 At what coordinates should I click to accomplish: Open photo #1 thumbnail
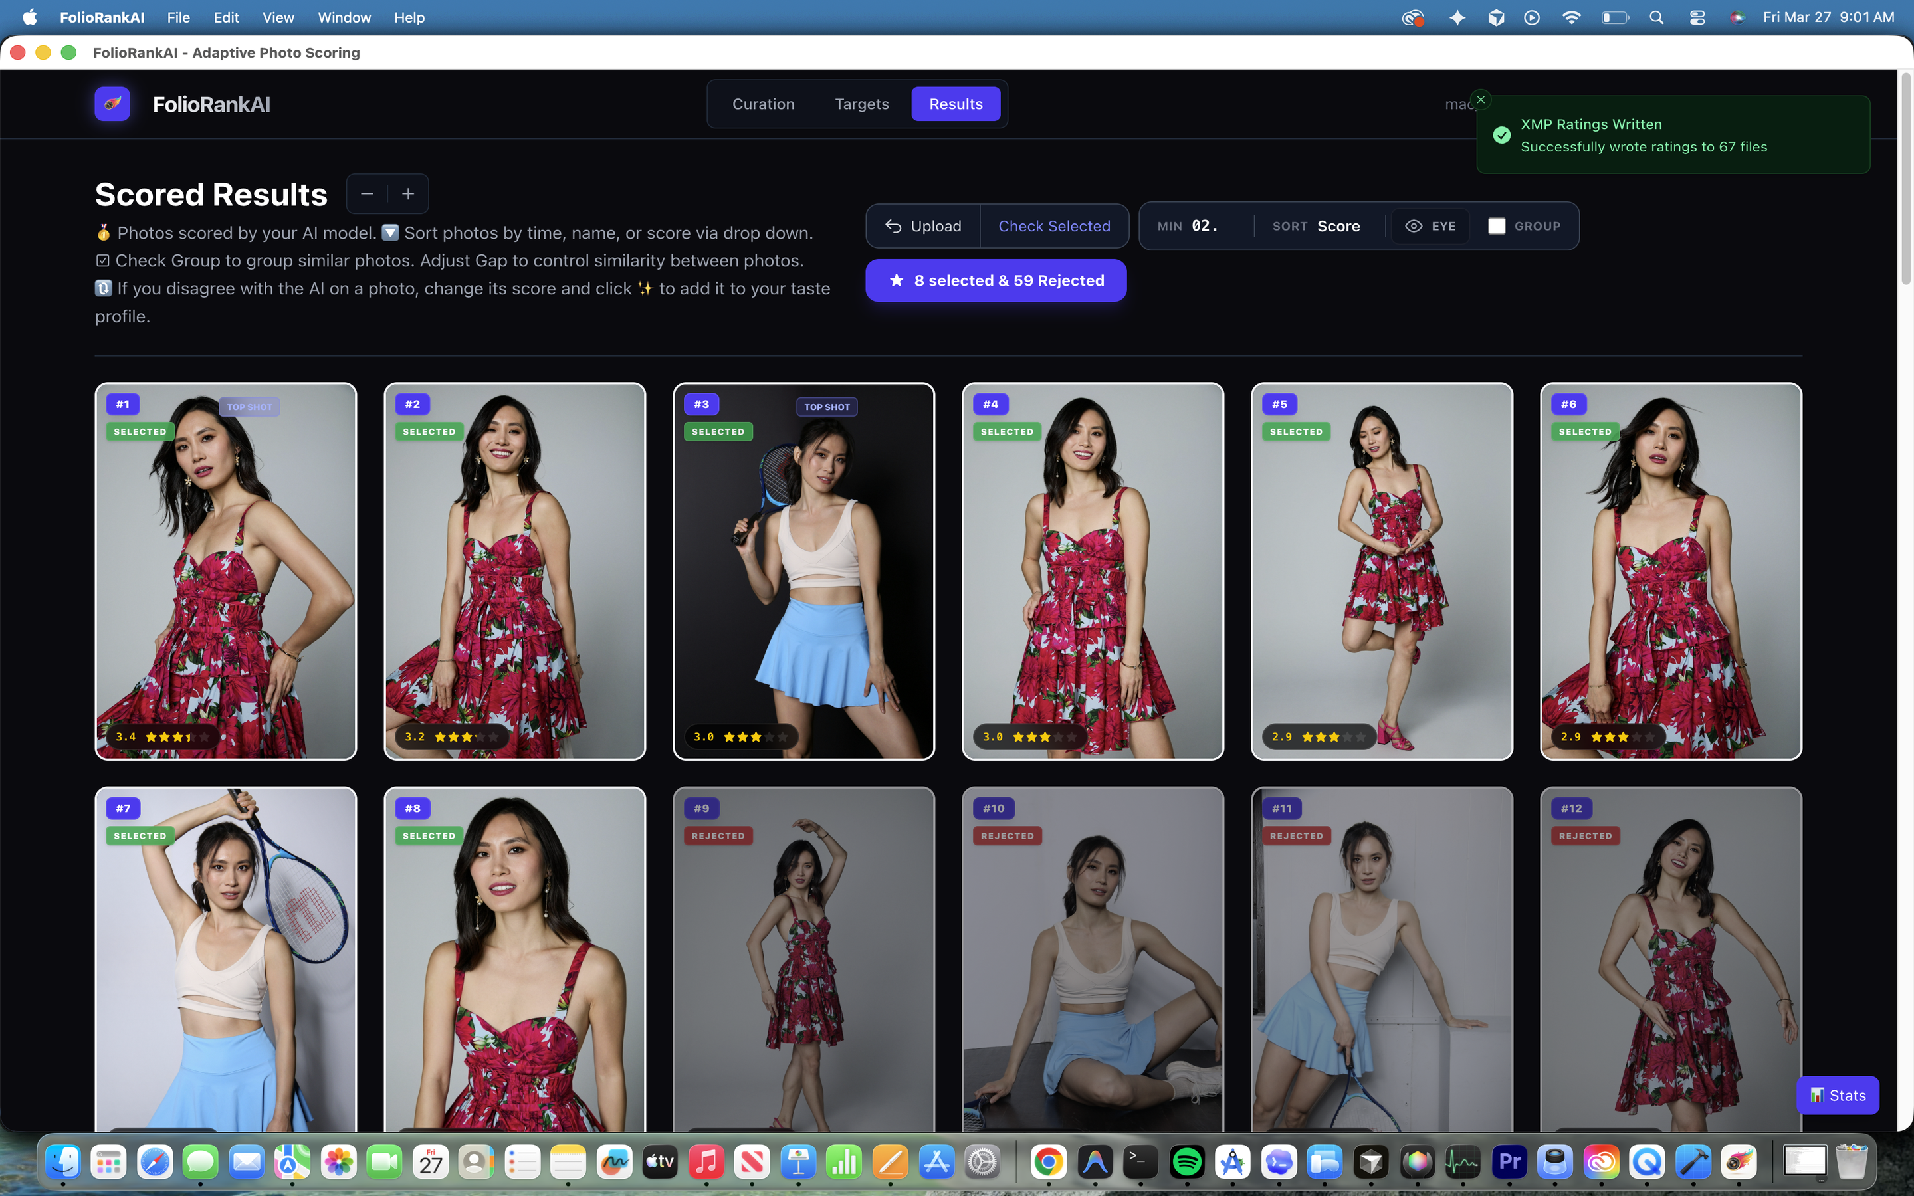click(225, 571)
